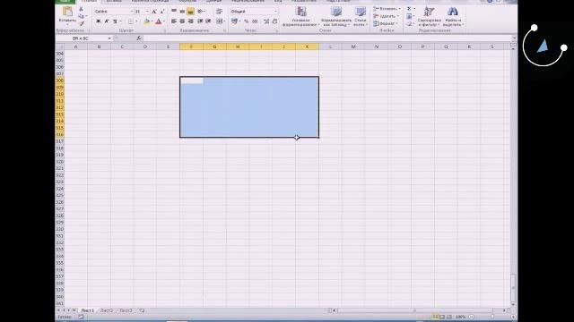The image size is (574, 322).
Task: Click the Middle Align icon
Action: click(182, 12)
